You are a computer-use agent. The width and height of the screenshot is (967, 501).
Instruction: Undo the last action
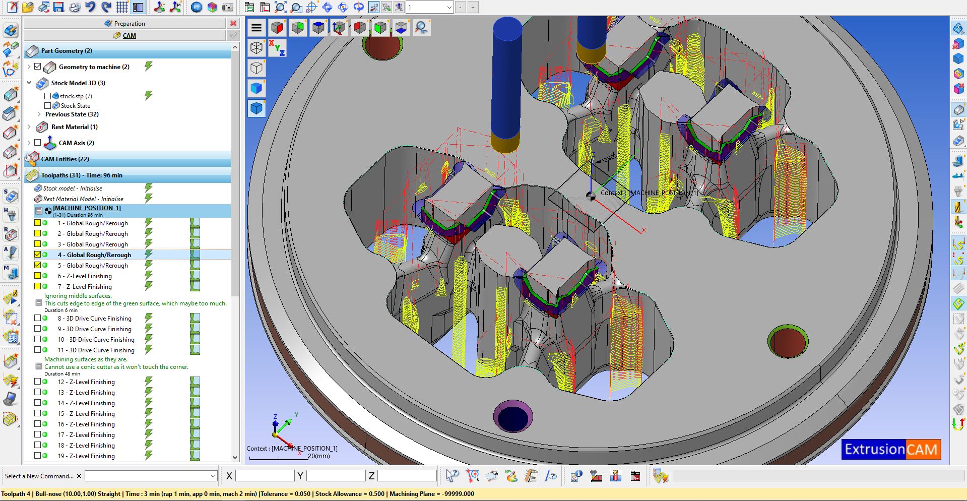[90, 7]
